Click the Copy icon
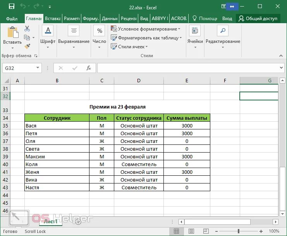The width and height of the screenshot is (287, 236). click(x=27, y=37)
